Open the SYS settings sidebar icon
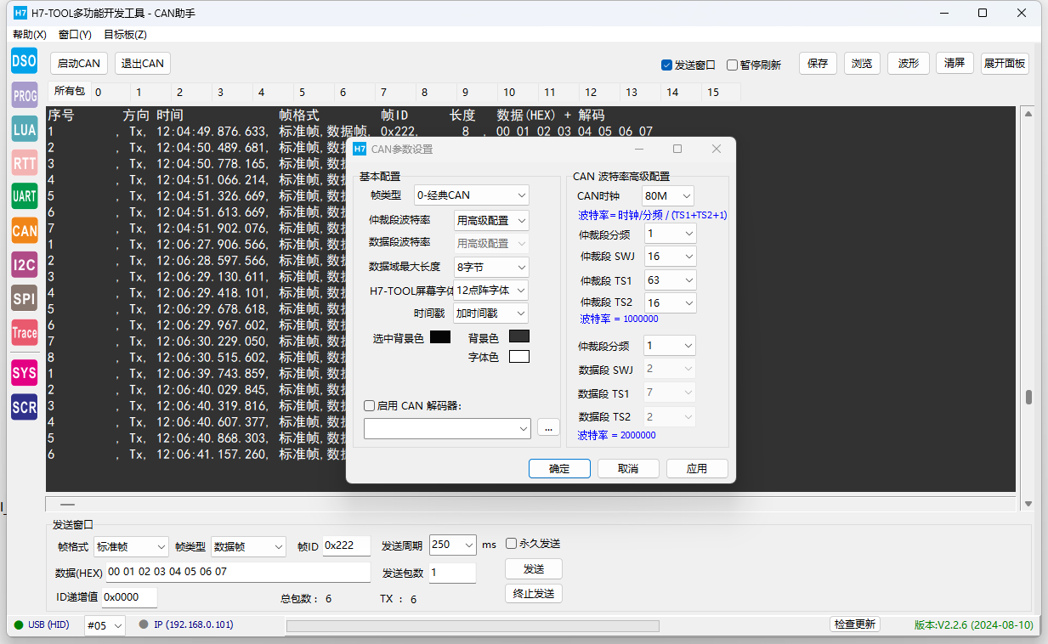The height and width of the screenshot is (644, 1048). [x=24, y=373]
